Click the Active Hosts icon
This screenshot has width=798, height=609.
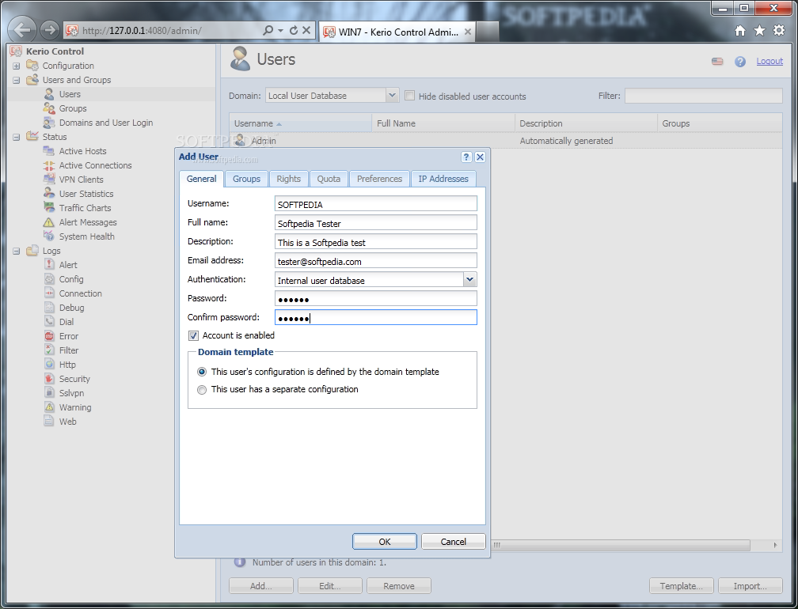tap(49, 151)
